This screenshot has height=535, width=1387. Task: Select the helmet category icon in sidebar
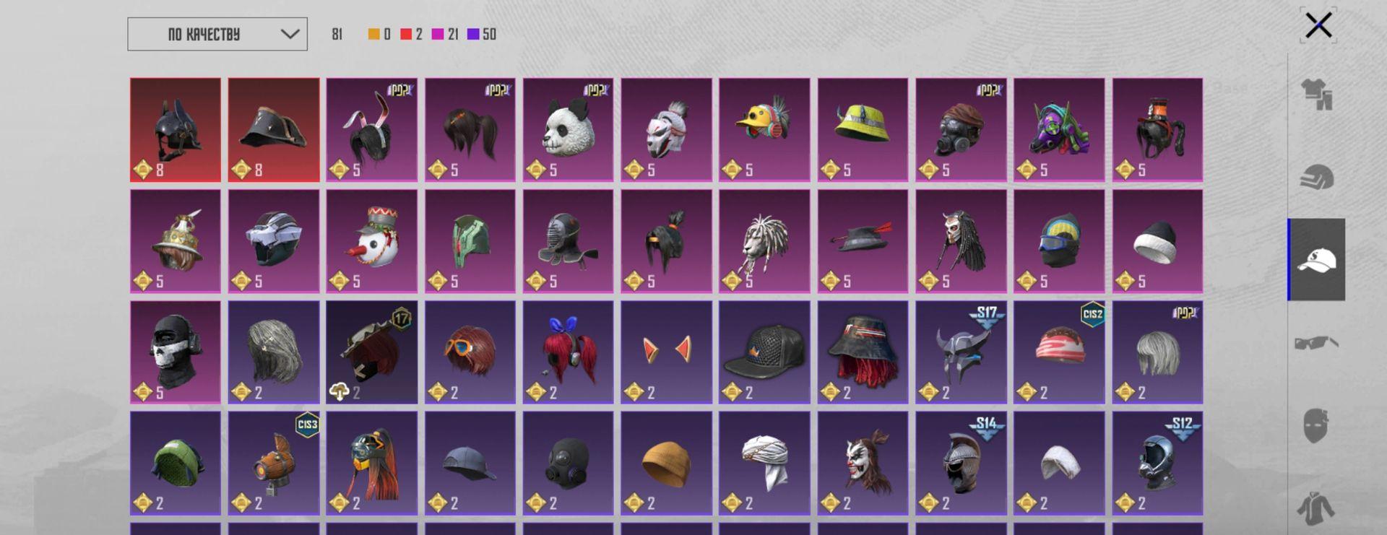pos(1316,177)
